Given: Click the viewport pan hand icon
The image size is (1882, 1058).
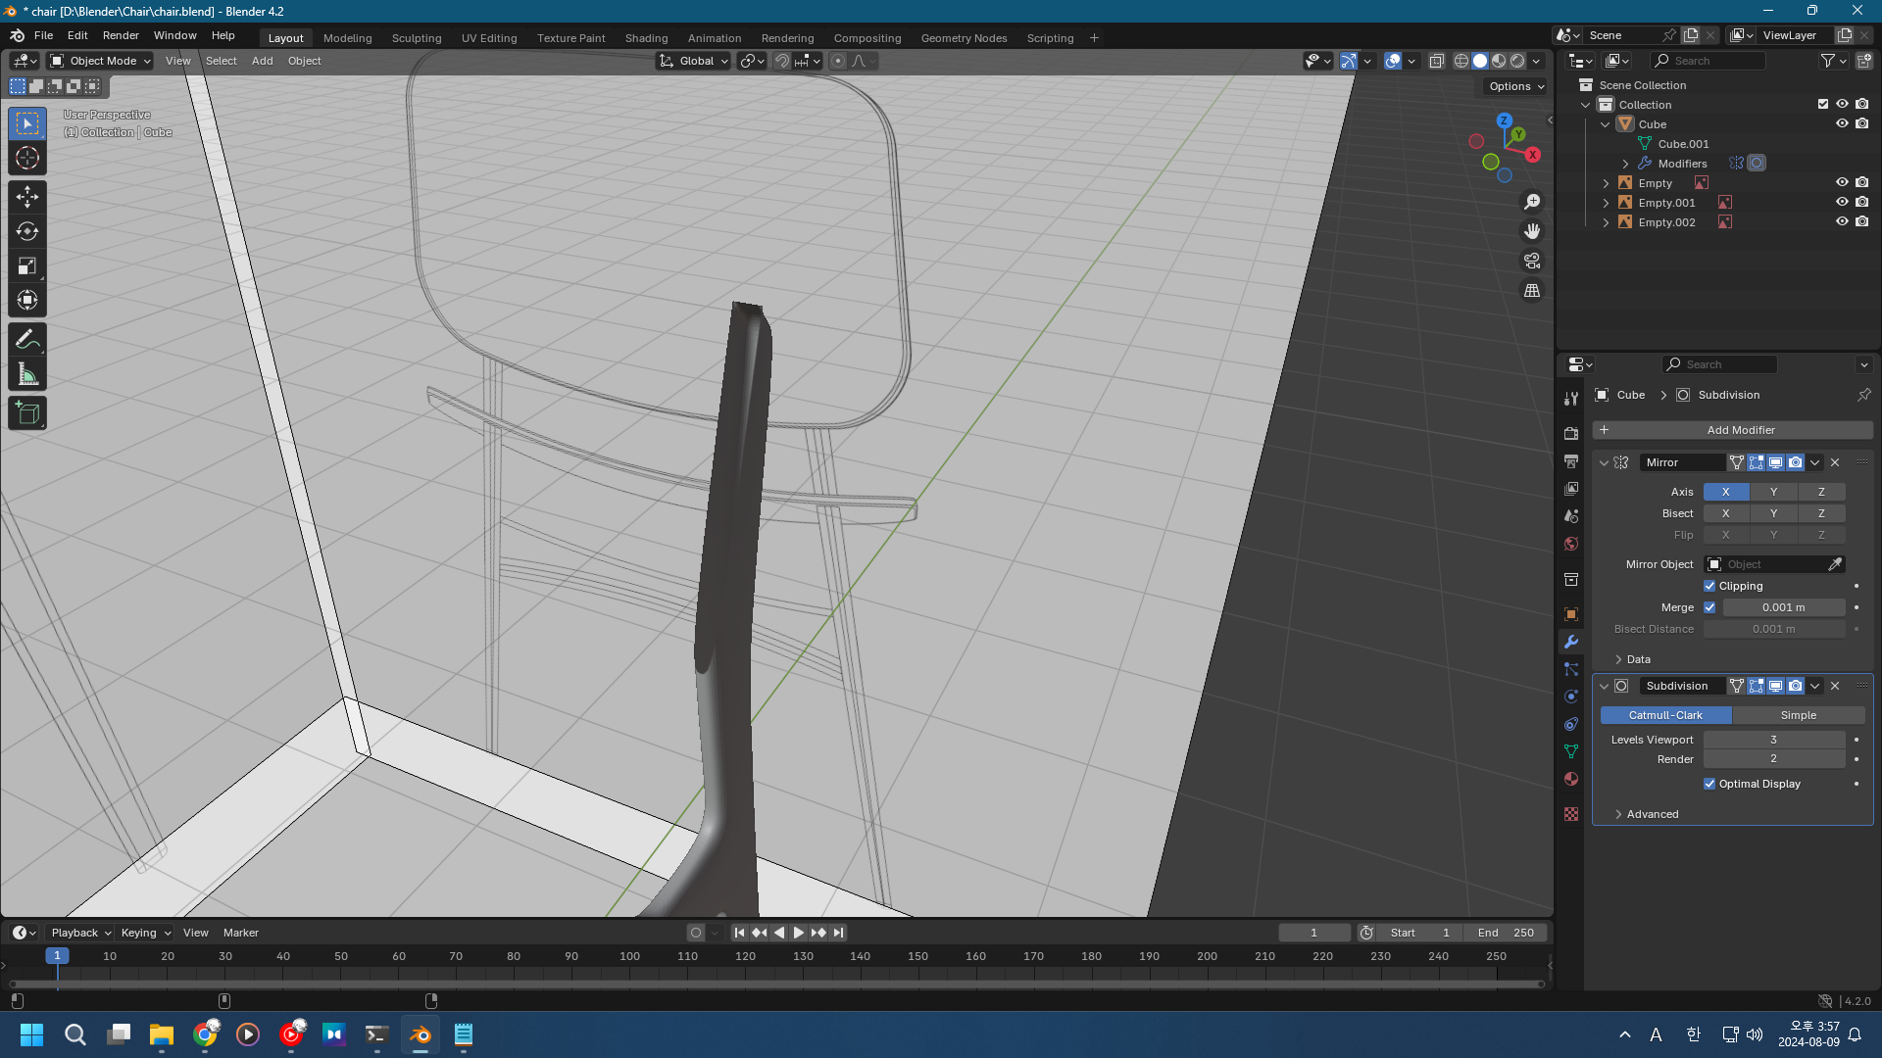Looking at the screenshot, I should (x=1532, y=231).
